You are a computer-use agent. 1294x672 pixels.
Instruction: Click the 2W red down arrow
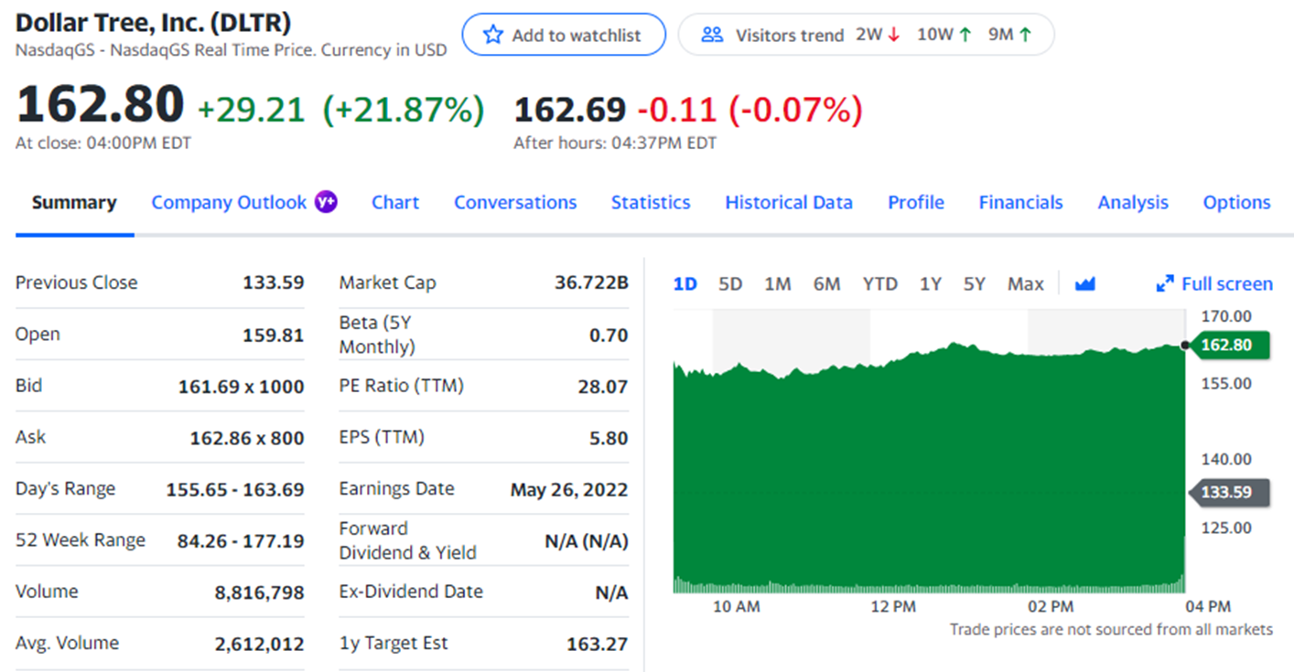[x=894, y=35]
